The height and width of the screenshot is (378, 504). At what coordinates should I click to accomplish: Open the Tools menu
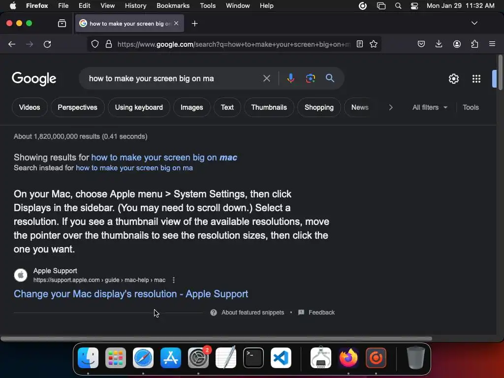pyautogui.click(x=208, y=5)
